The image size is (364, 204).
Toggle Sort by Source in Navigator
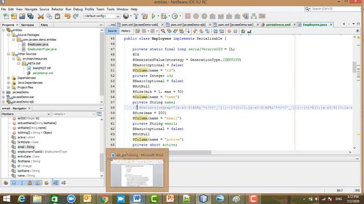click(x=63, y=183)
